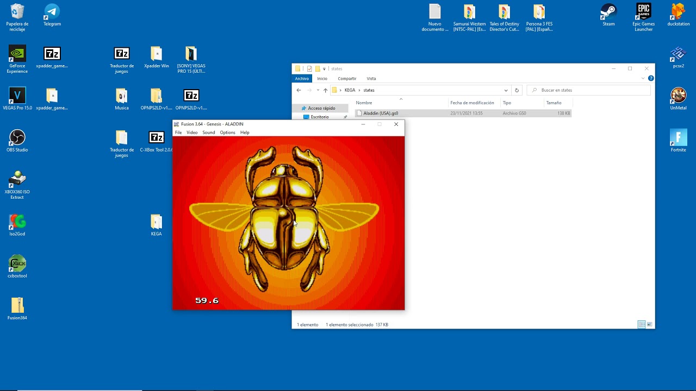Select the XBOX360 ISO Extract icon
Screen dimensions: 696x391
click(17, 185)
